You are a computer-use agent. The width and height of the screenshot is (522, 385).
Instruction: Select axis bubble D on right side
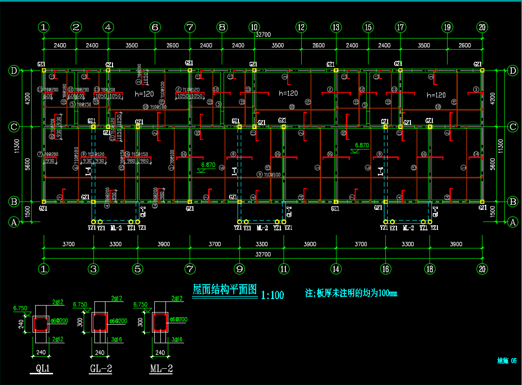pyautogui.click(x=513, y=71)
